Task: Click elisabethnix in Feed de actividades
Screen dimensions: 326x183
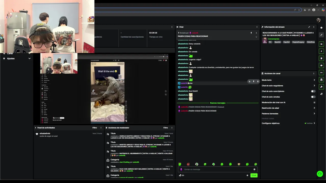Action: point(45,133)
